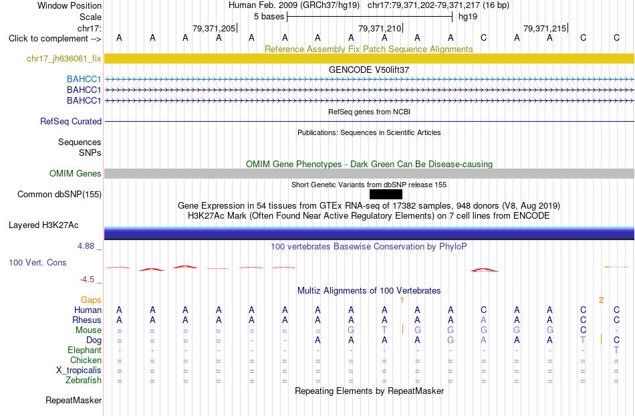The height and width of the screenshot is (416, 635).
Task: Click the 79,371,205 ruler position
Action: tap(214, 28)
